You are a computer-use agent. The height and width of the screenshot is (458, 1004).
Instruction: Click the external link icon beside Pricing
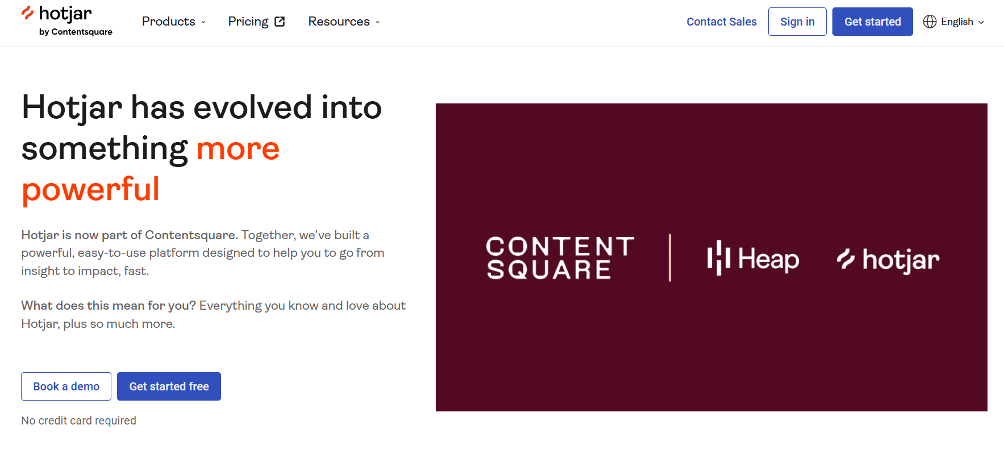(x=280, y=22)
